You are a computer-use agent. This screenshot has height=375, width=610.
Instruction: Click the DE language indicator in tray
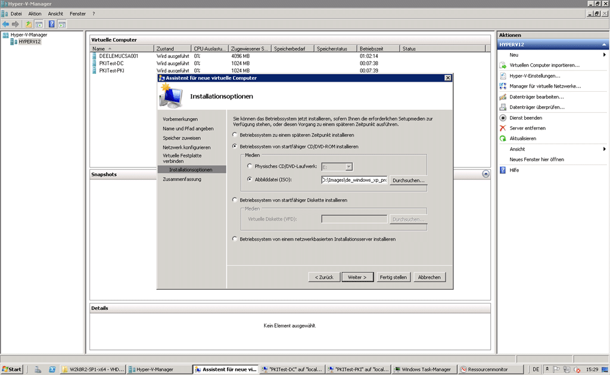536,369
